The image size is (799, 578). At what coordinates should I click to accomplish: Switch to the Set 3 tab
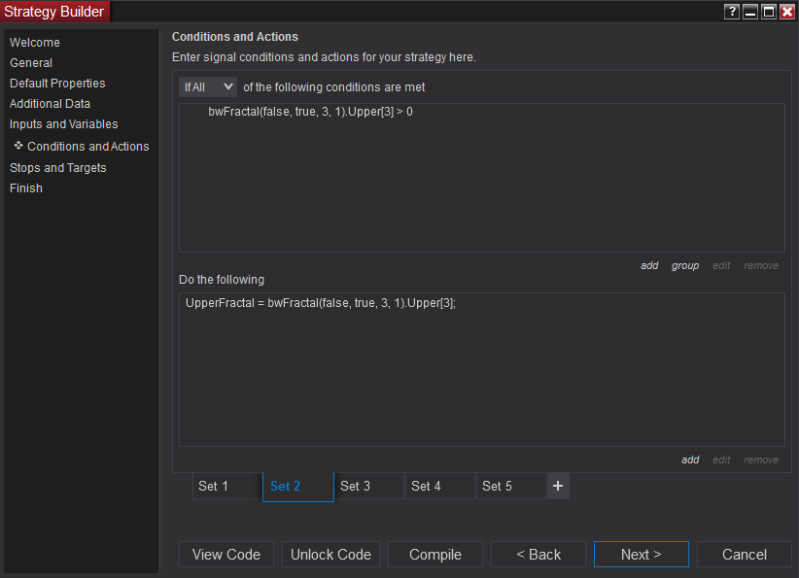(368, 486)
